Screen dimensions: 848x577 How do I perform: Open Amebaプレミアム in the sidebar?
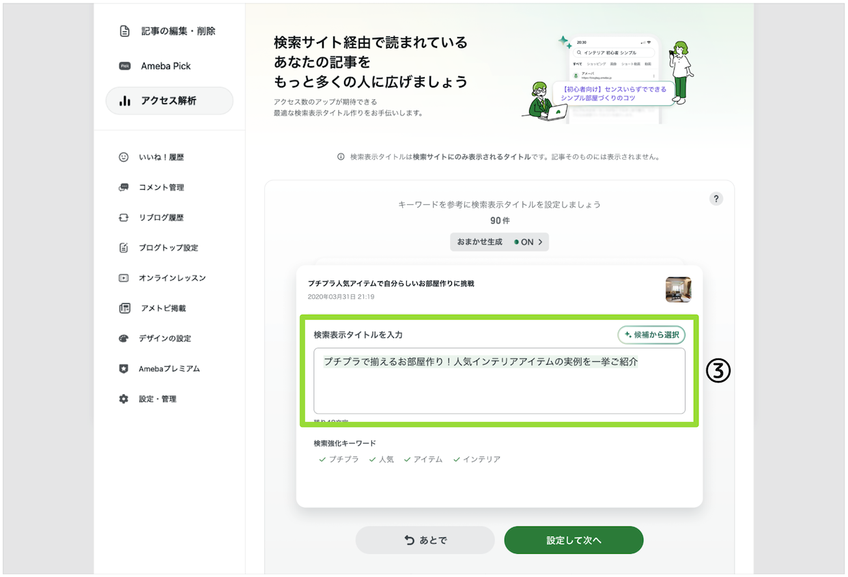(x=169, y=369)
